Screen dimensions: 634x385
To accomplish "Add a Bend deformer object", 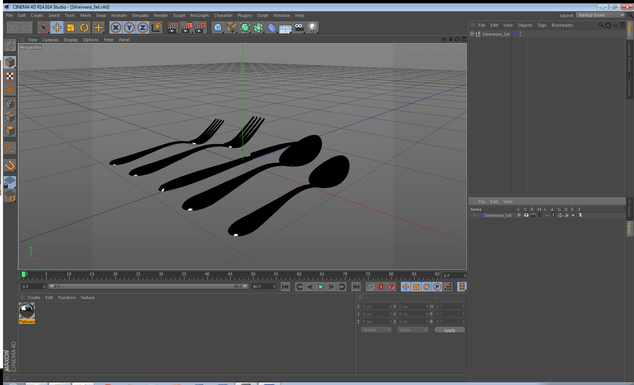I will [x=272, y=27].
